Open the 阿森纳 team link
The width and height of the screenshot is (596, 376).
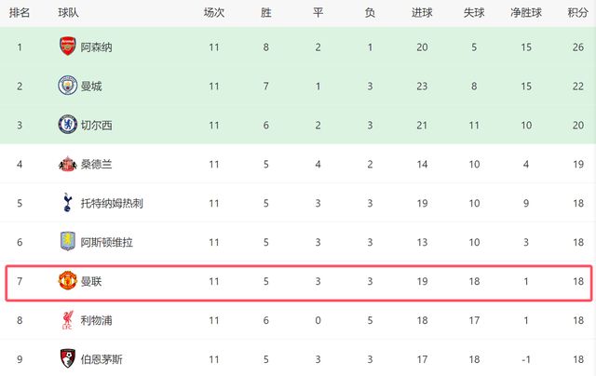(x=97, y=47)
